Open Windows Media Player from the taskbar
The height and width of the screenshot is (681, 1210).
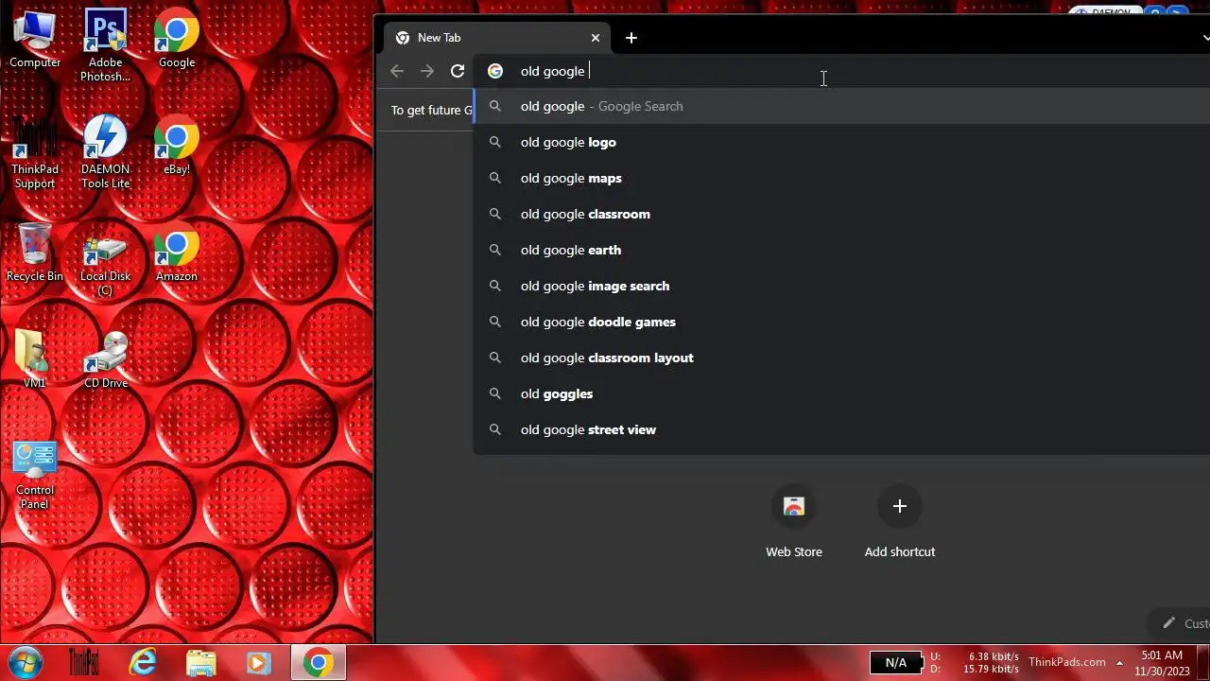(259, 662)
